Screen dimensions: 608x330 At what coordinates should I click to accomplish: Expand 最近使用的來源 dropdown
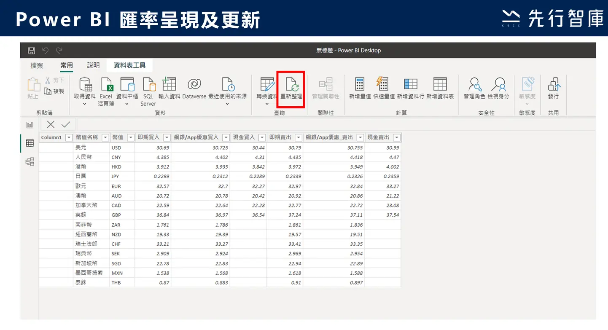point(227,104)
